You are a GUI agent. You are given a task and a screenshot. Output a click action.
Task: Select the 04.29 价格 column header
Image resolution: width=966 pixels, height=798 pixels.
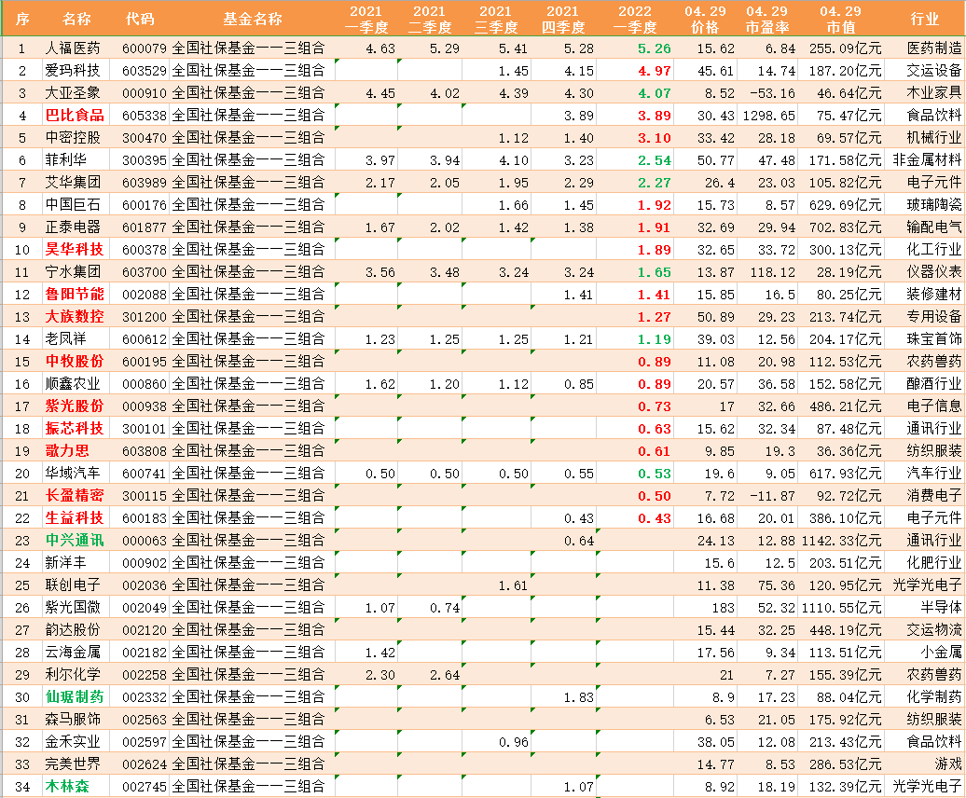705,19
